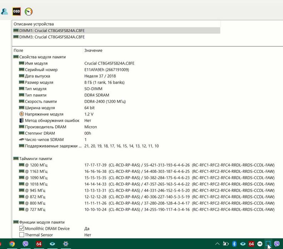Open Bluetooth tray icon
The height and width of the screenshot is (249, 283).
coord(234,244)
